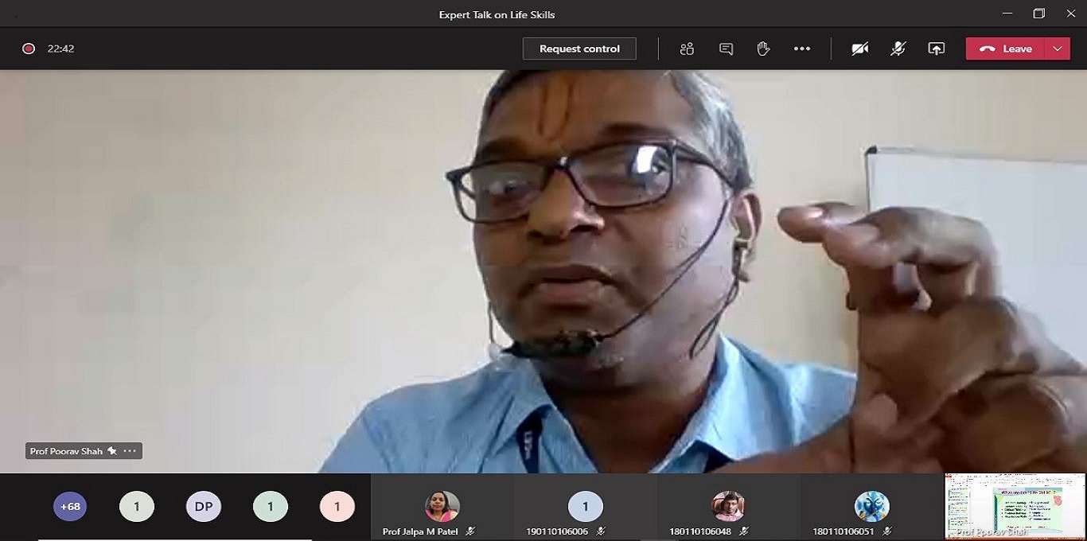
Task: Show the +68 additional participants
Action: click(x=70, y=506)
